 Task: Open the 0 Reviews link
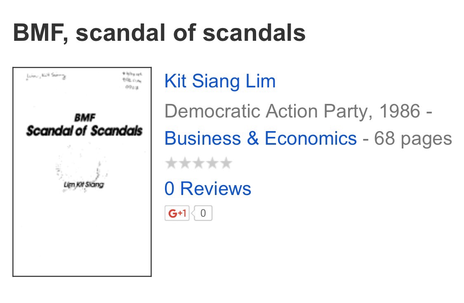tap(207, 189)
